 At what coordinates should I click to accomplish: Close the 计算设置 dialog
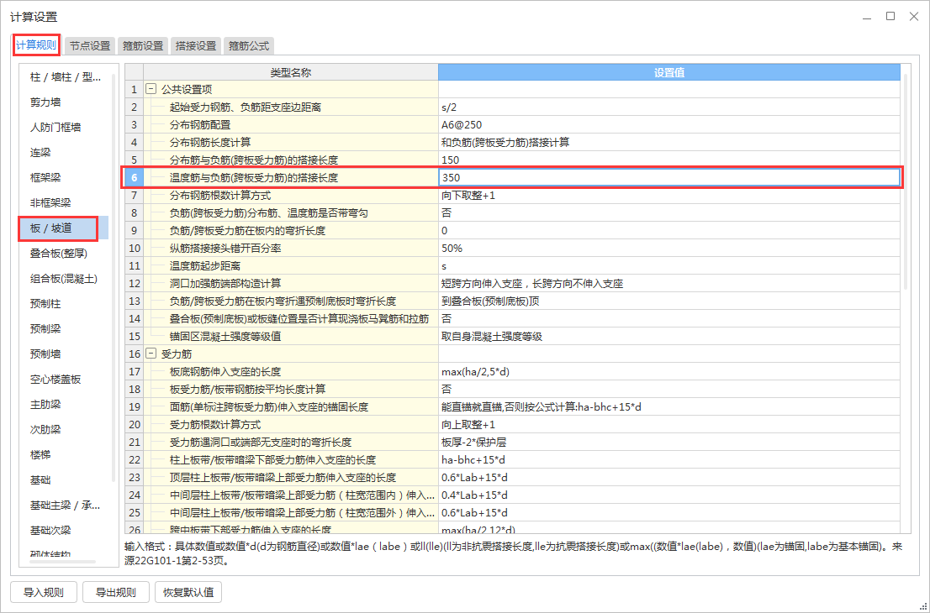[x=914, y=17]
